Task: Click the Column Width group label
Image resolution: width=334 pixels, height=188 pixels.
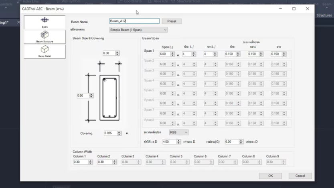Action: (x=82, y=152)
